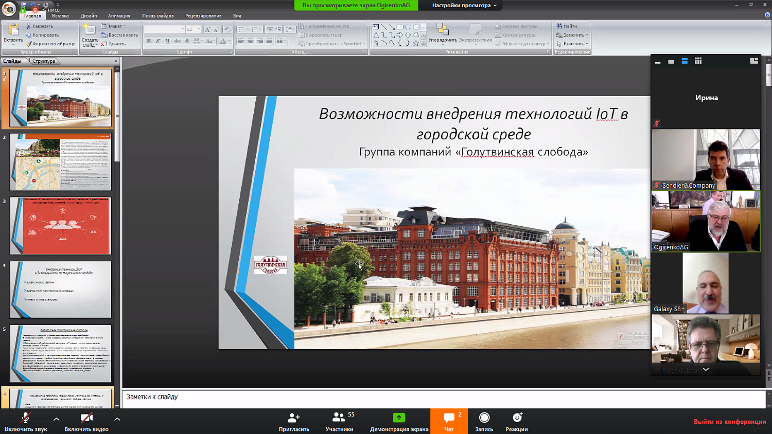772x434 pixels.
Task: Open the Чат chat panel
Action: point(449,422)
